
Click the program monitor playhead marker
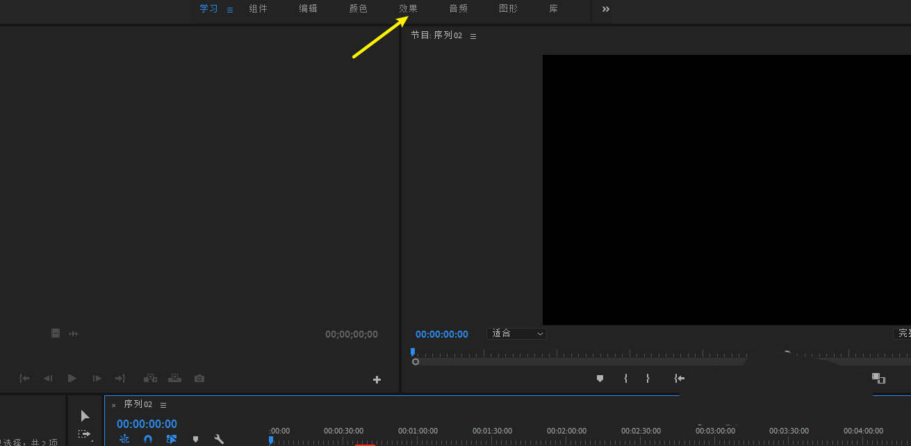[413, 352]
